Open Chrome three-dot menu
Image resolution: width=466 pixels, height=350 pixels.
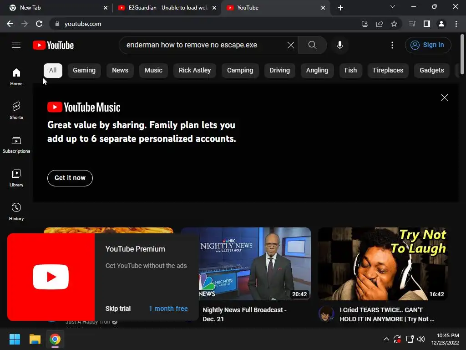[456, 24]
